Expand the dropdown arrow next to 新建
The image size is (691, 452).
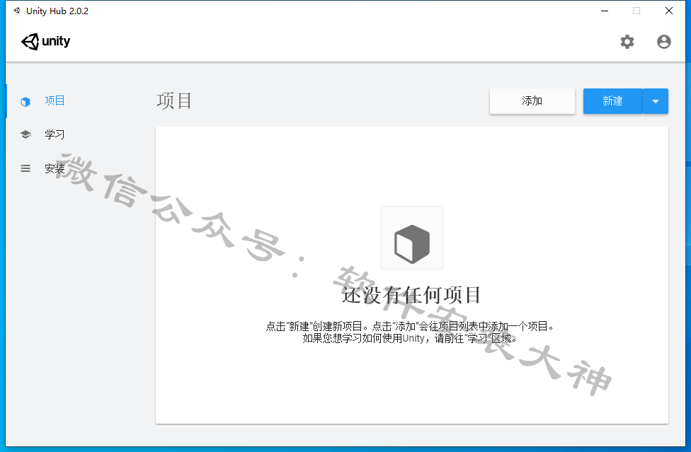point(656,100)
